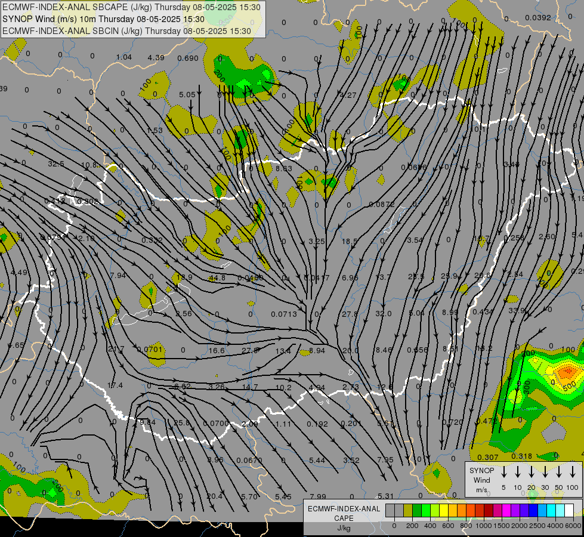Click the map value 1.04
The image size is (584, 537).
pos(123,57)
